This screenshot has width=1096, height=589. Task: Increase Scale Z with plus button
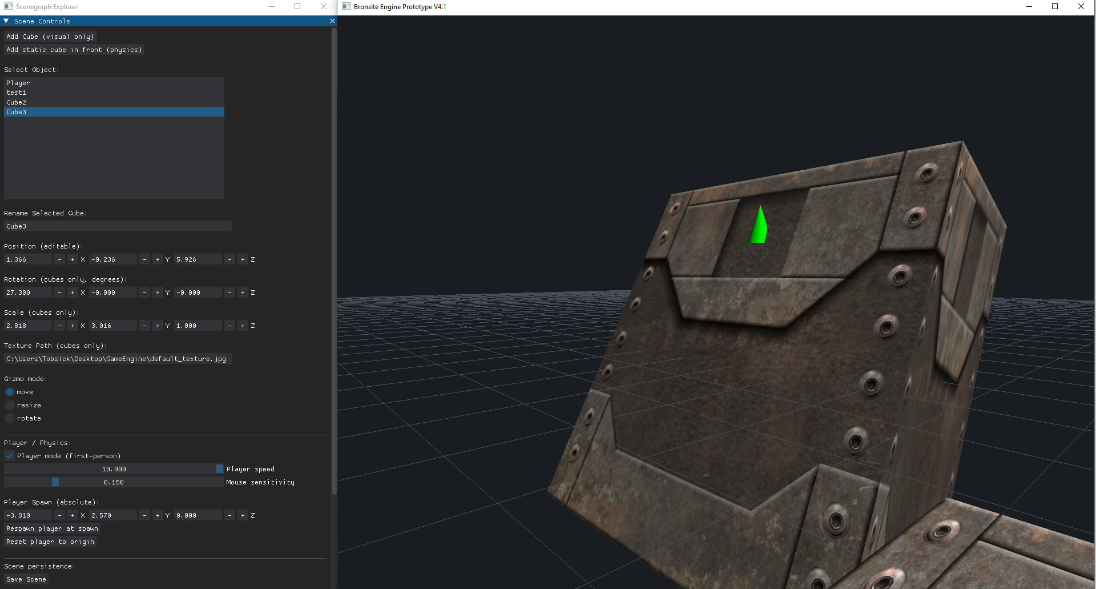[x=243, y=326]
